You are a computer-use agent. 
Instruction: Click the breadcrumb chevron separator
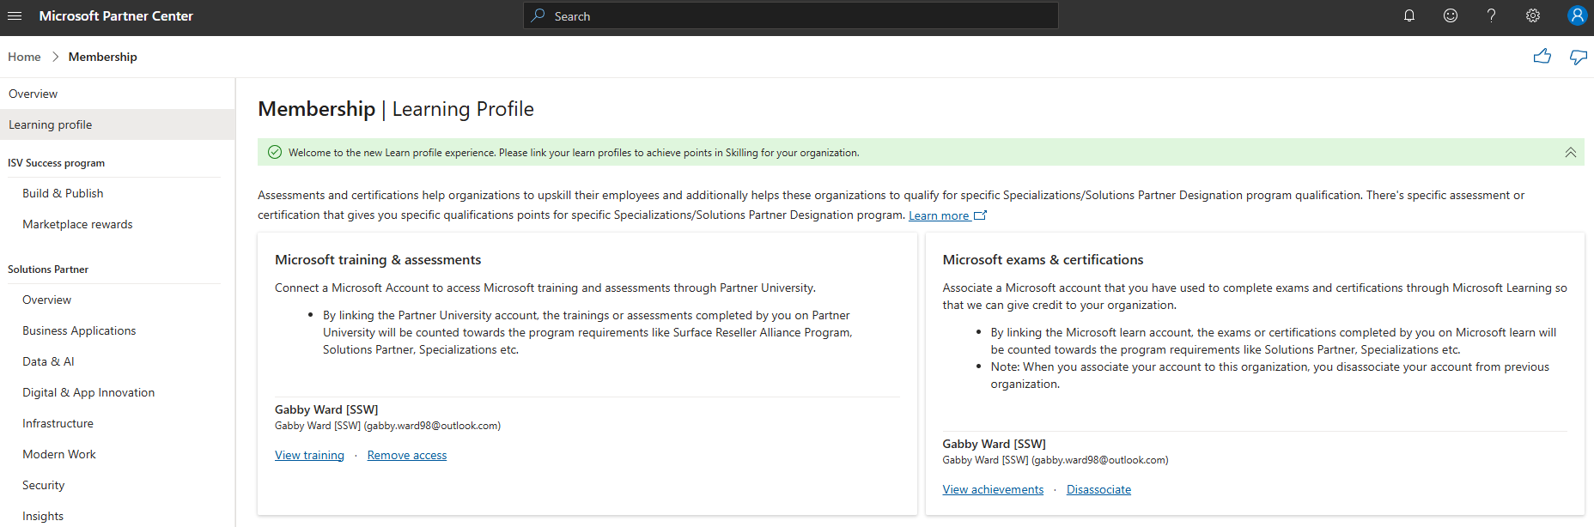[55, 57]
